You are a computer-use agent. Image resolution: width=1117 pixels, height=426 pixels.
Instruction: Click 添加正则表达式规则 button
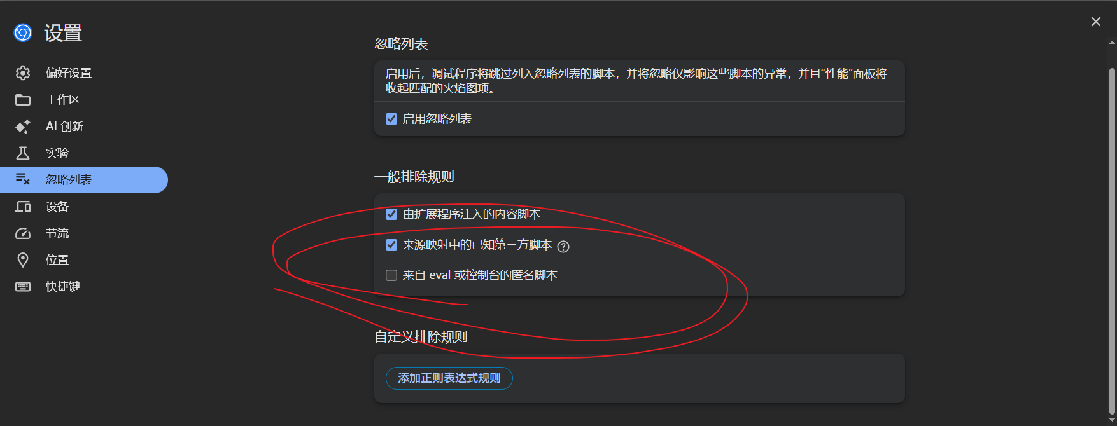tap(449, 378)
